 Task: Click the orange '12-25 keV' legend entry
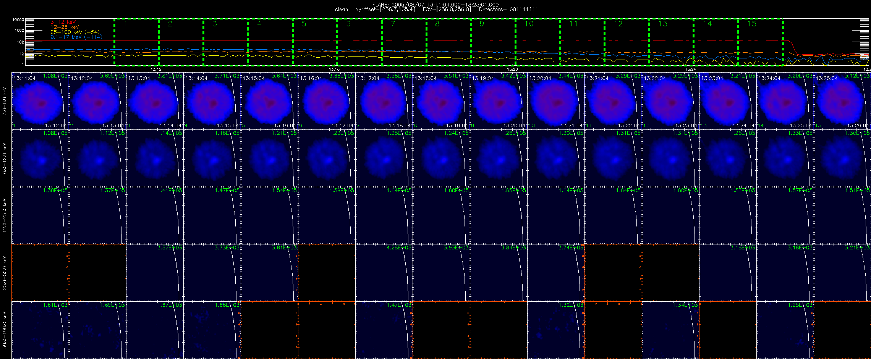pyautogui.click(x=65, y=27)
